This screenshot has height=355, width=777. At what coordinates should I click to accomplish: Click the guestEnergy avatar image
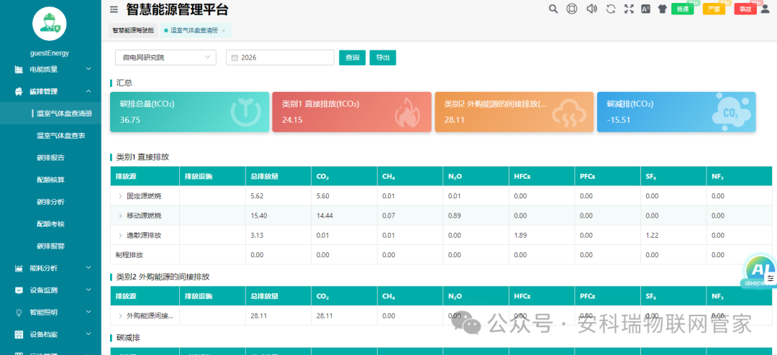[x=50, y=23]
